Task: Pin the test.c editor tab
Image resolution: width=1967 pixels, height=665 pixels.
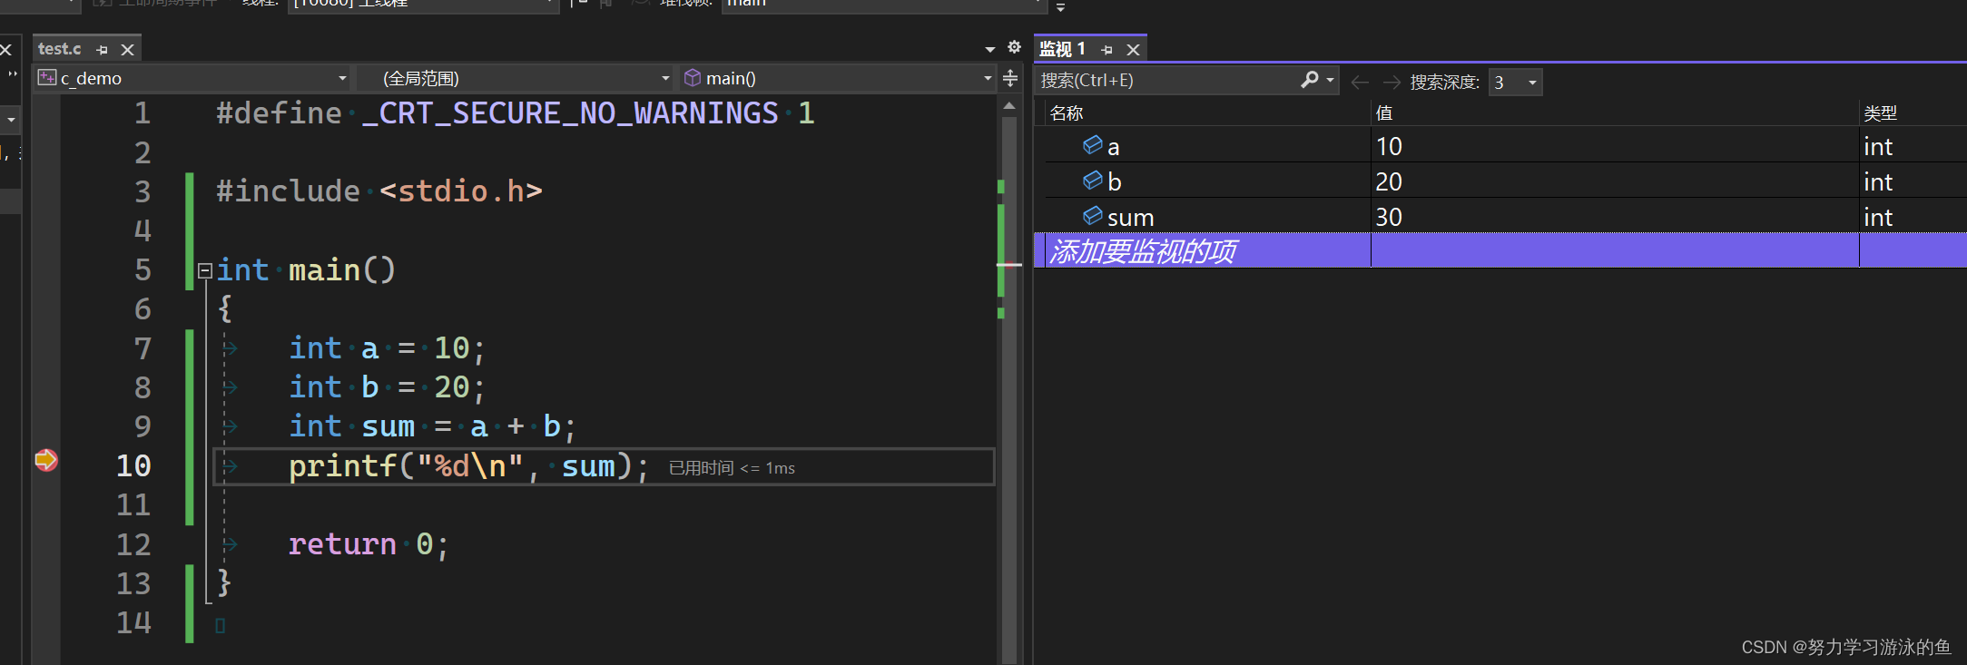Action: coord(102,50)
